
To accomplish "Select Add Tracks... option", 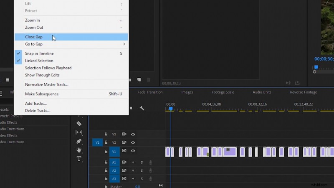I will [71, 103].
